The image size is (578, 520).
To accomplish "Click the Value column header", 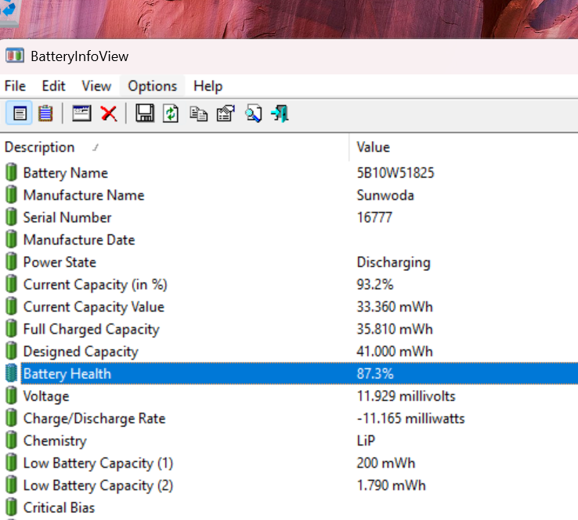I will click(x=373, y=147).
